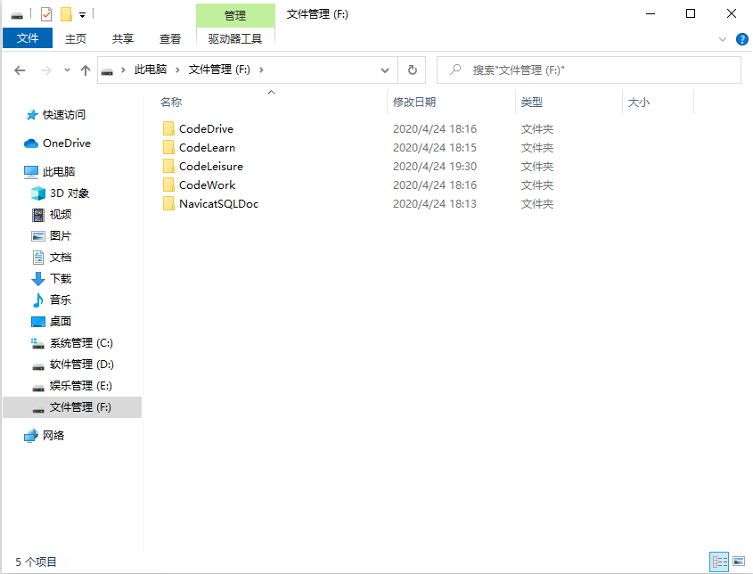Switch to the 查看 ribbon tab
Image resolution: width=753 pixels, height=574 pixels.
[170, 39]
